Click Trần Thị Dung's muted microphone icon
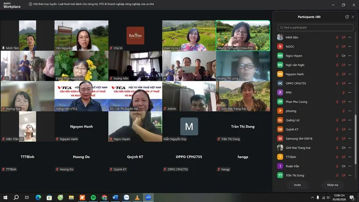Screen dimensions: 359x202 coord(337,176)
